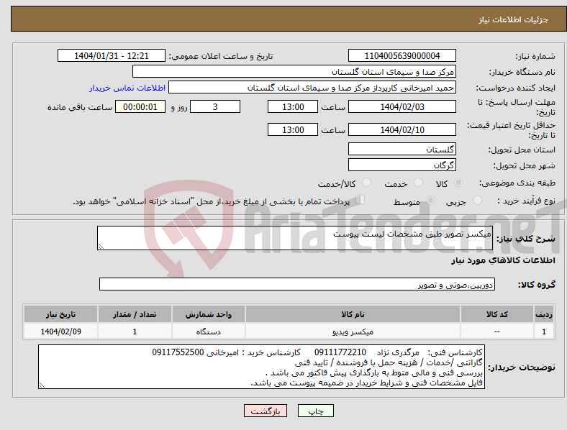Click the بازگشت (back) button
This screenshot has width=567, height=430.
(266, 411)
